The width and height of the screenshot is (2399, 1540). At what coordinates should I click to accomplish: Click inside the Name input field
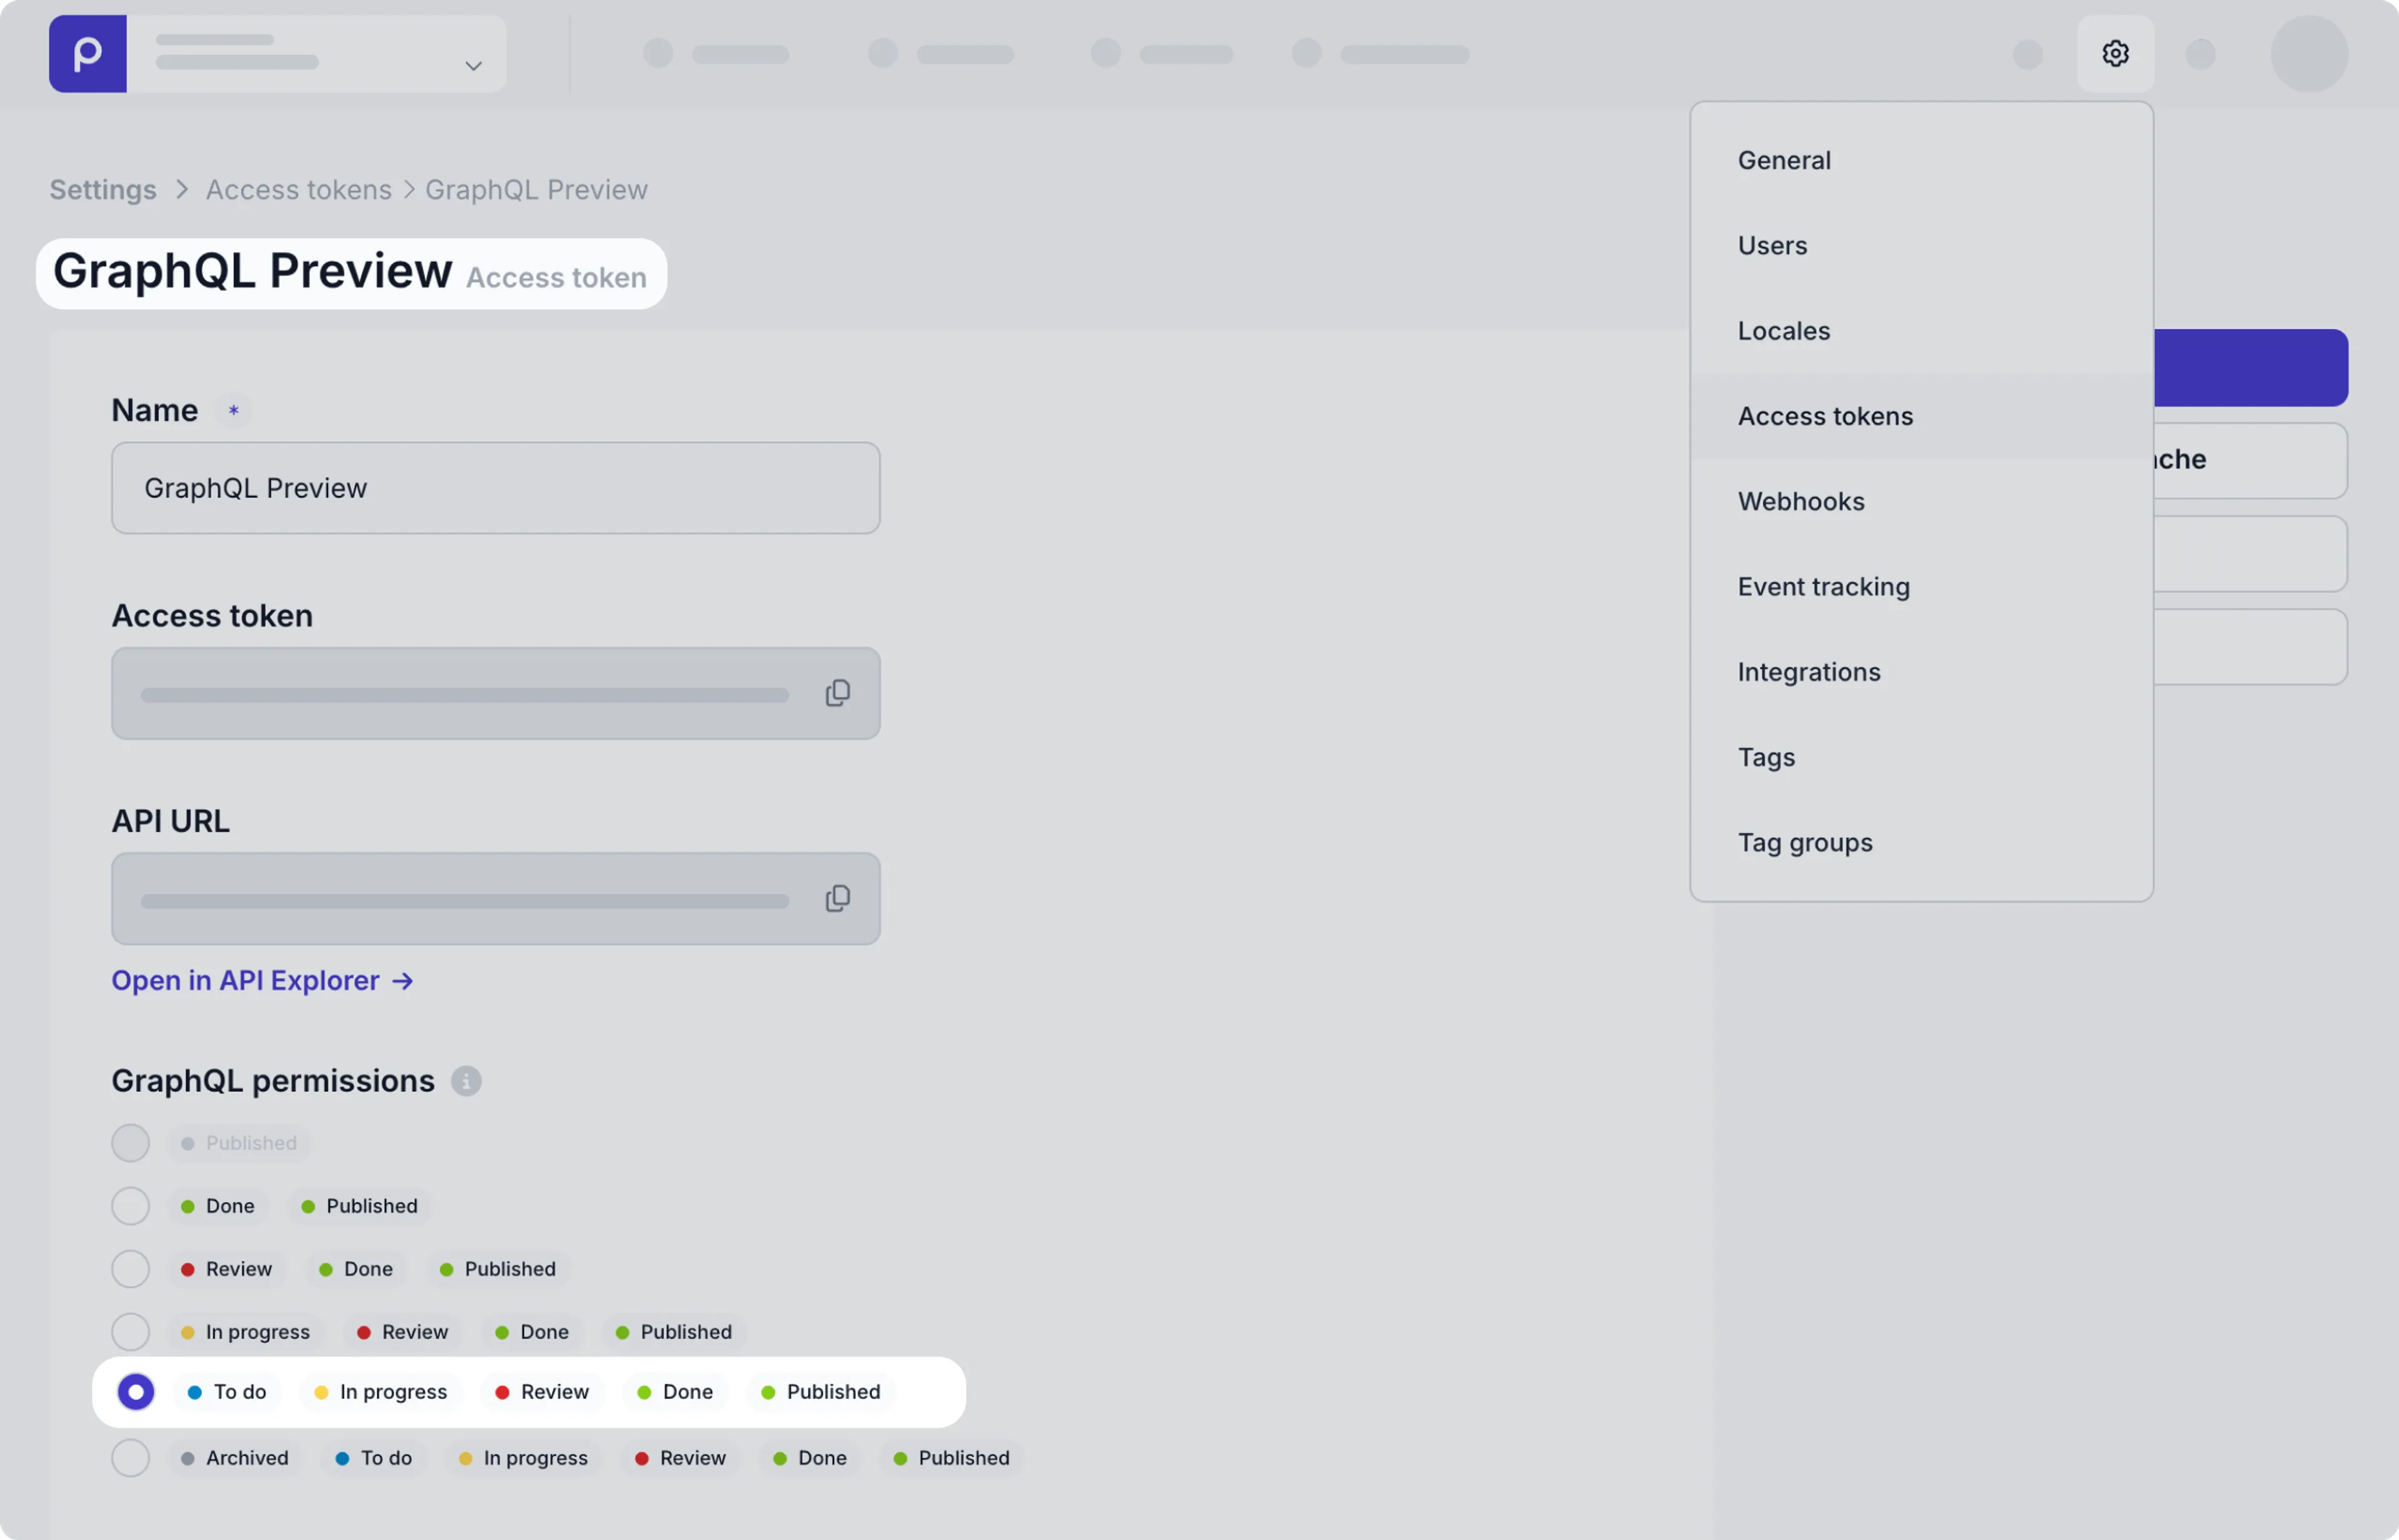coord(495,488)
